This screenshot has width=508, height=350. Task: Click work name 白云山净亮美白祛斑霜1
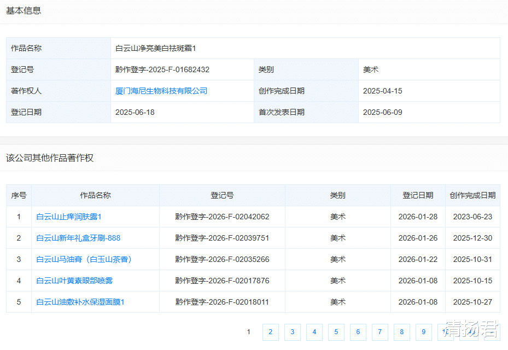(x=155, y=48)
